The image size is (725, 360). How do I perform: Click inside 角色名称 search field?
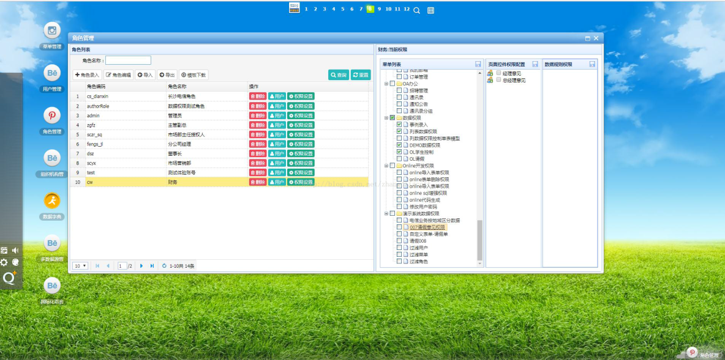128,61
